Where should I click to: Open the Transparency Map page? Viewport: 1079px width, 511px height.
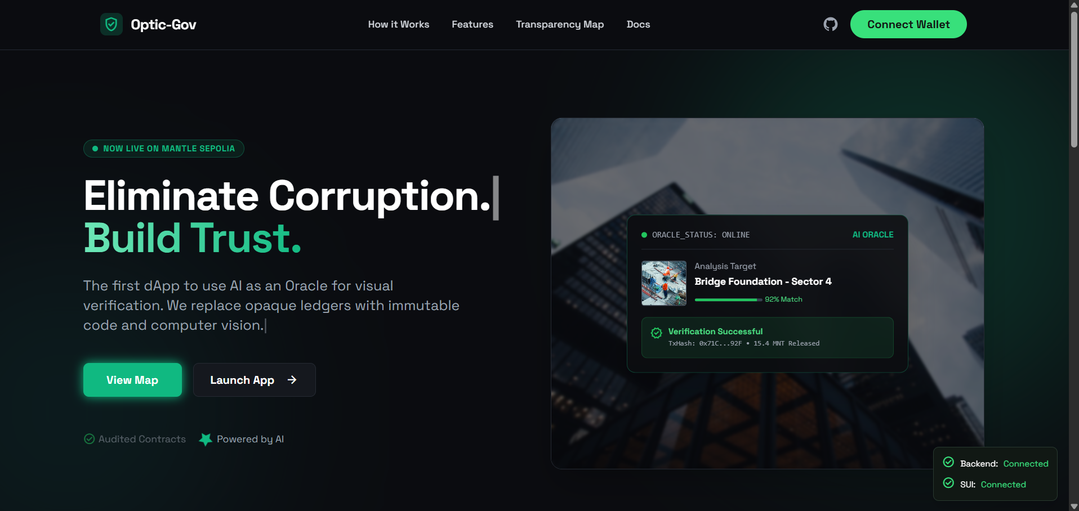pyautogui.click(x=560, y=24)
